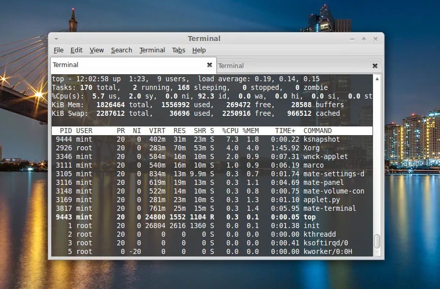Click the ksoftirqd/0 process name
440x289 pixels.
tap(326, 243)
